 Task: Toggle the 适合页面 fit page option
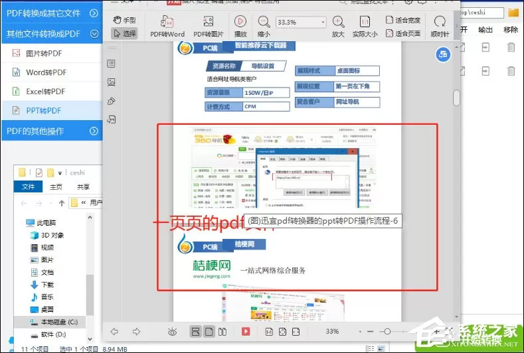point(403,33)
